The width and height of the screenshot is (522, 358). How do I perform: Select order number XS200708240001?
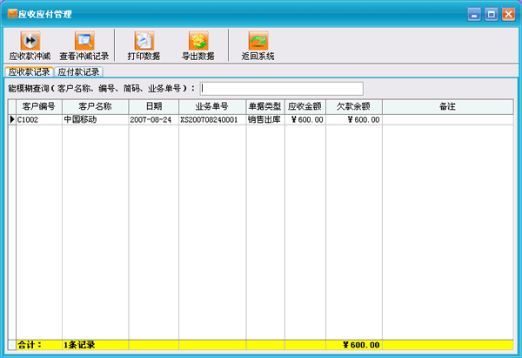(212, 119)
